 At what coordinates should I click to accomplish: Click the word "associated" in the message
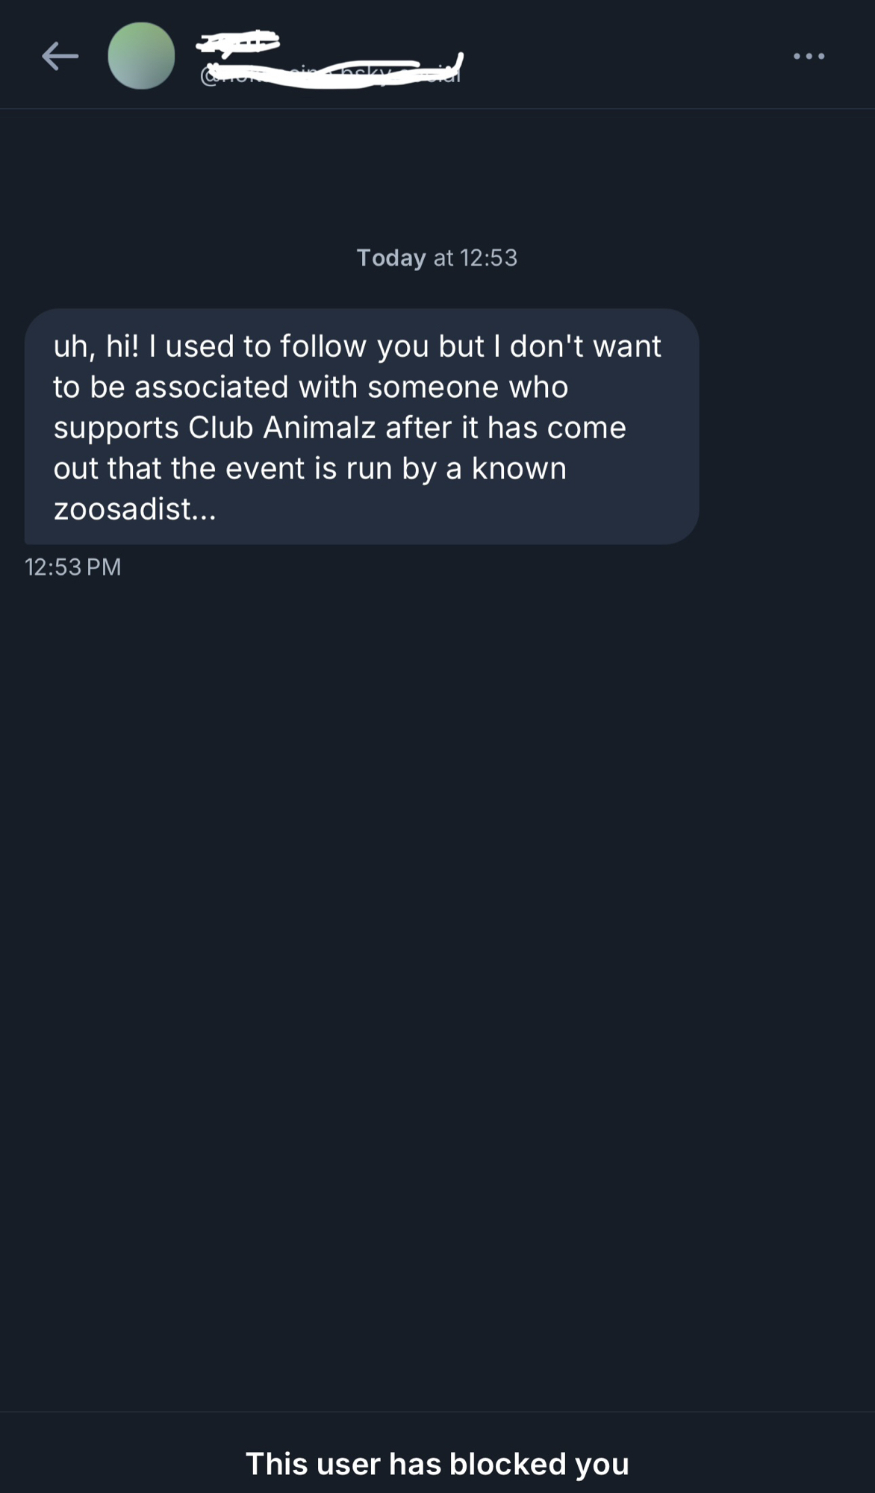pyautogui.click(x=211, y=387)
